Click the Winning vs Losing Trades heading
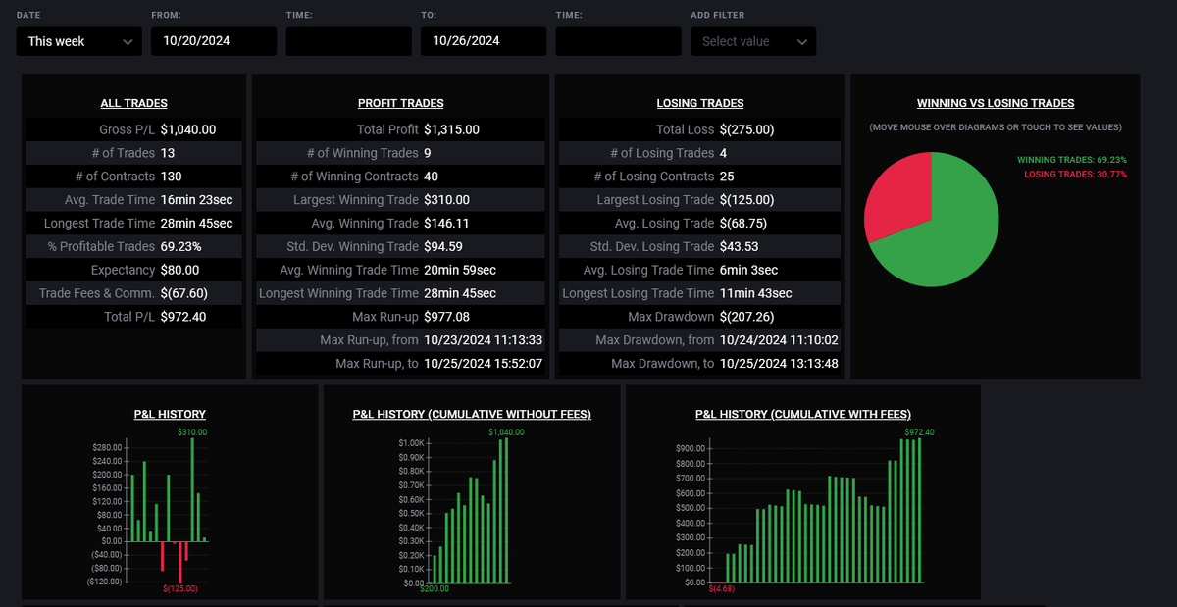Image resolution: width=1177 pixels, height=607 pixels. (x=996, y=103)
